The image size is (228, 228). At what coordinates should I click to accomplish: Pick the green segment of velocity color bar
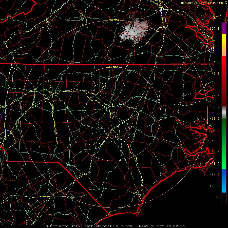pyautogui.click(x=224, y=144)
